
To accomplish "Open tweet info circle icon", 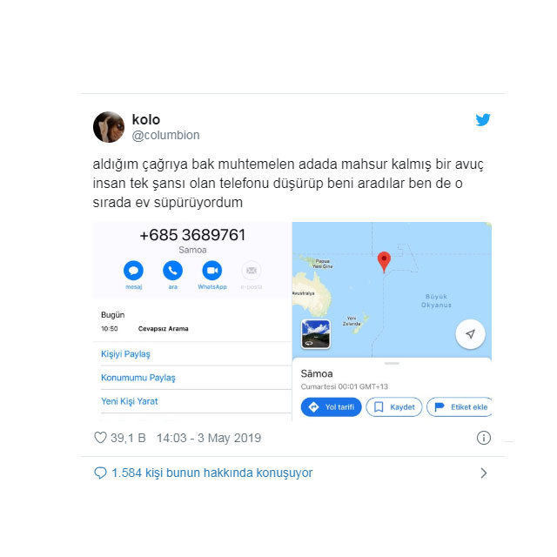I will tap(484, 438).
